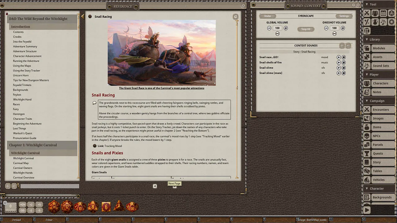Toggle the ADV advantage modifier
397x223 pixels.
23,204
